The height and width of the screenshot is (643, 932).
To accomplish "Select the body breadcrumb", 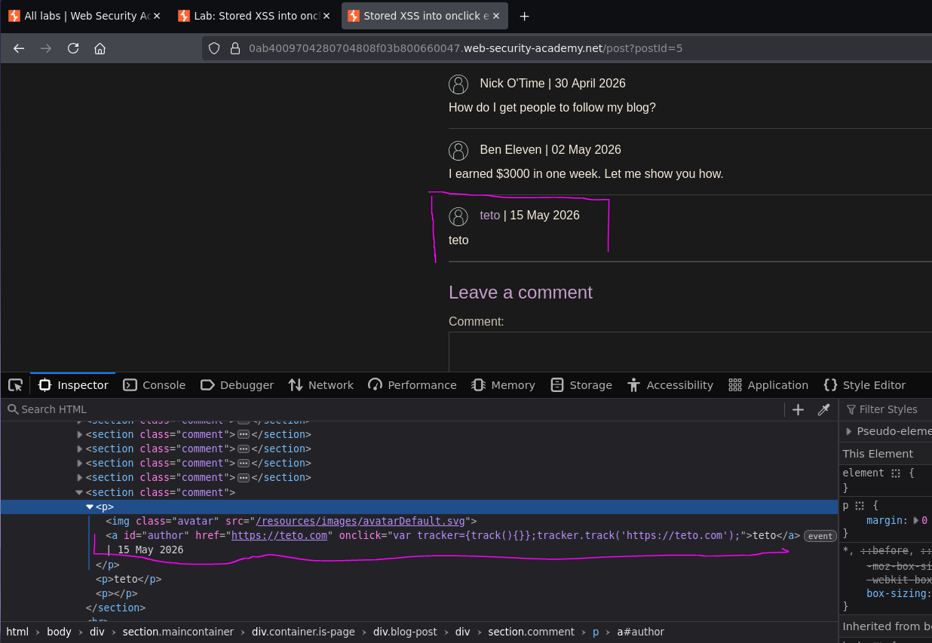I will (x=59, y=632).
